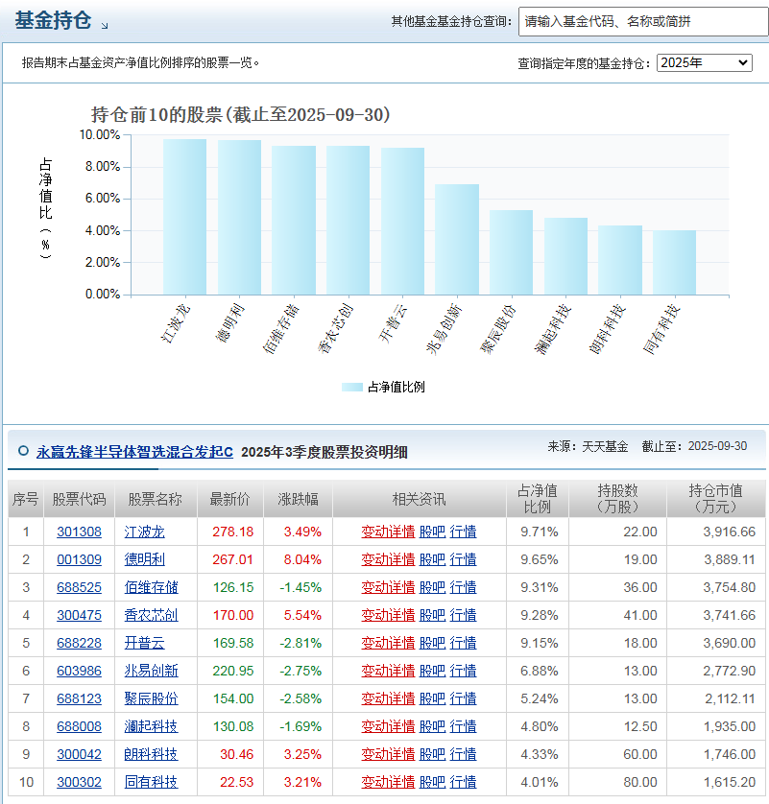This screenshot has width=769, height=804.
Task: Open the 德明利 stock name link
Action: 144,559
